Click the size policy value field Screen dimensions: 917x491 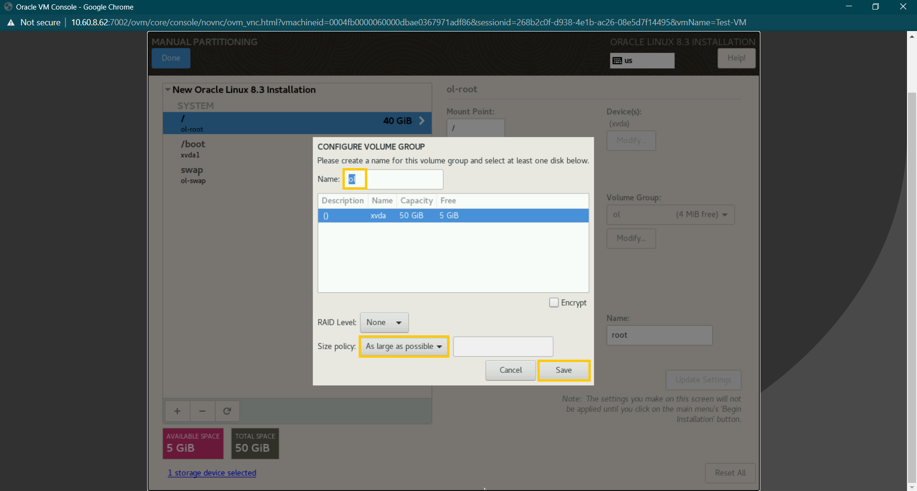[503, 346]
